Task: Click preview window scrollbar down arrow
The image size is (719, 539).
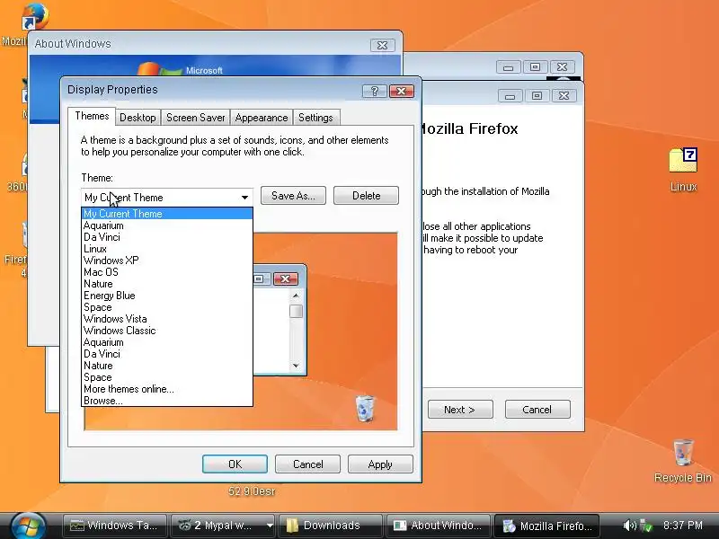Action: 296,366
